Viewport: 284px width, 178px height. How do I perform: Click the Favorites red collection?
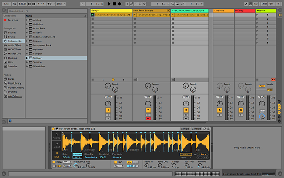click(13, 20)
